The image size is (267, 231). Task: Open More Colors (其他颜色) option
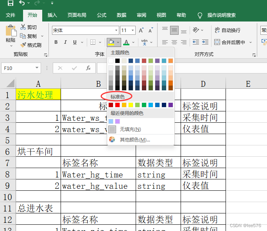(134, 140)
